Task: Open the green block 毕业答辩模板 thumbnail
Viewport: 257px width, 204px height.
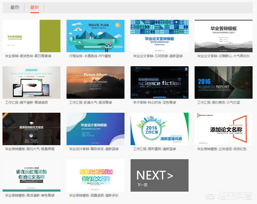Action: click(x=31, y=36)
